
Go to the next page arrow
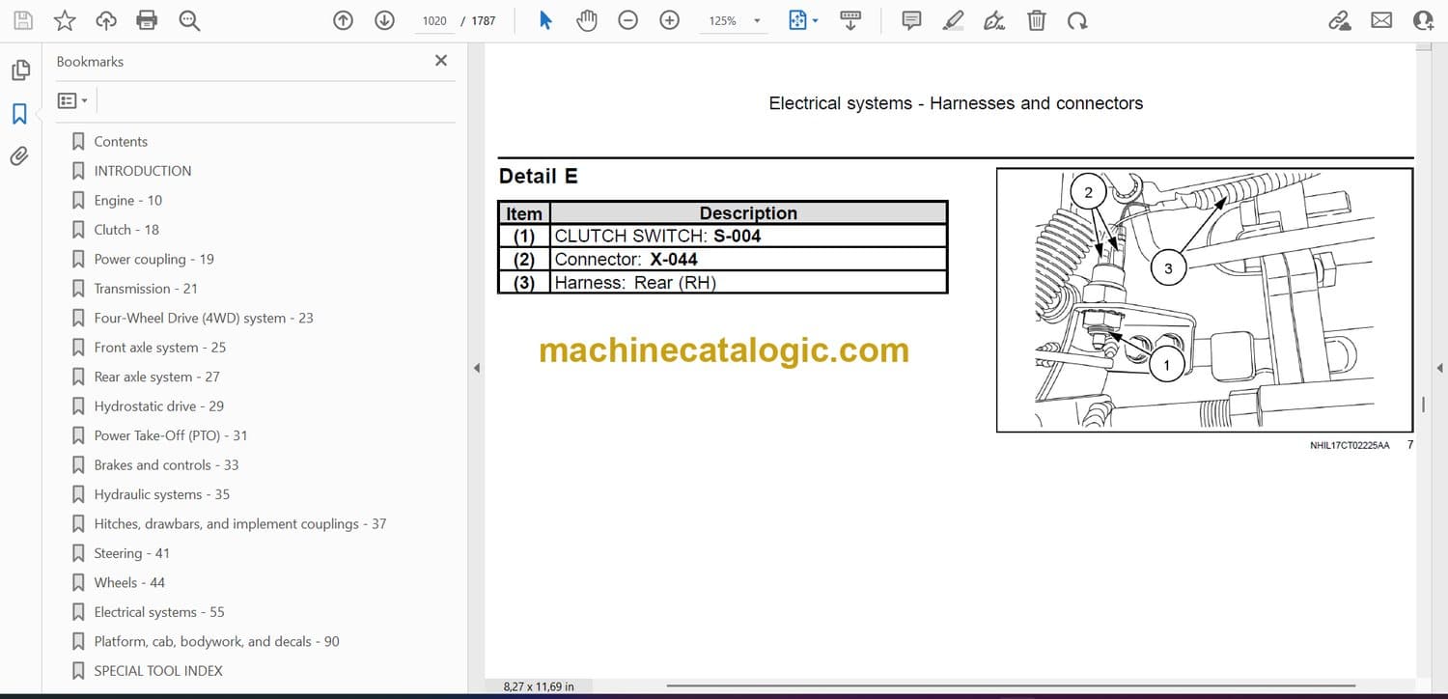click(384, 20)
